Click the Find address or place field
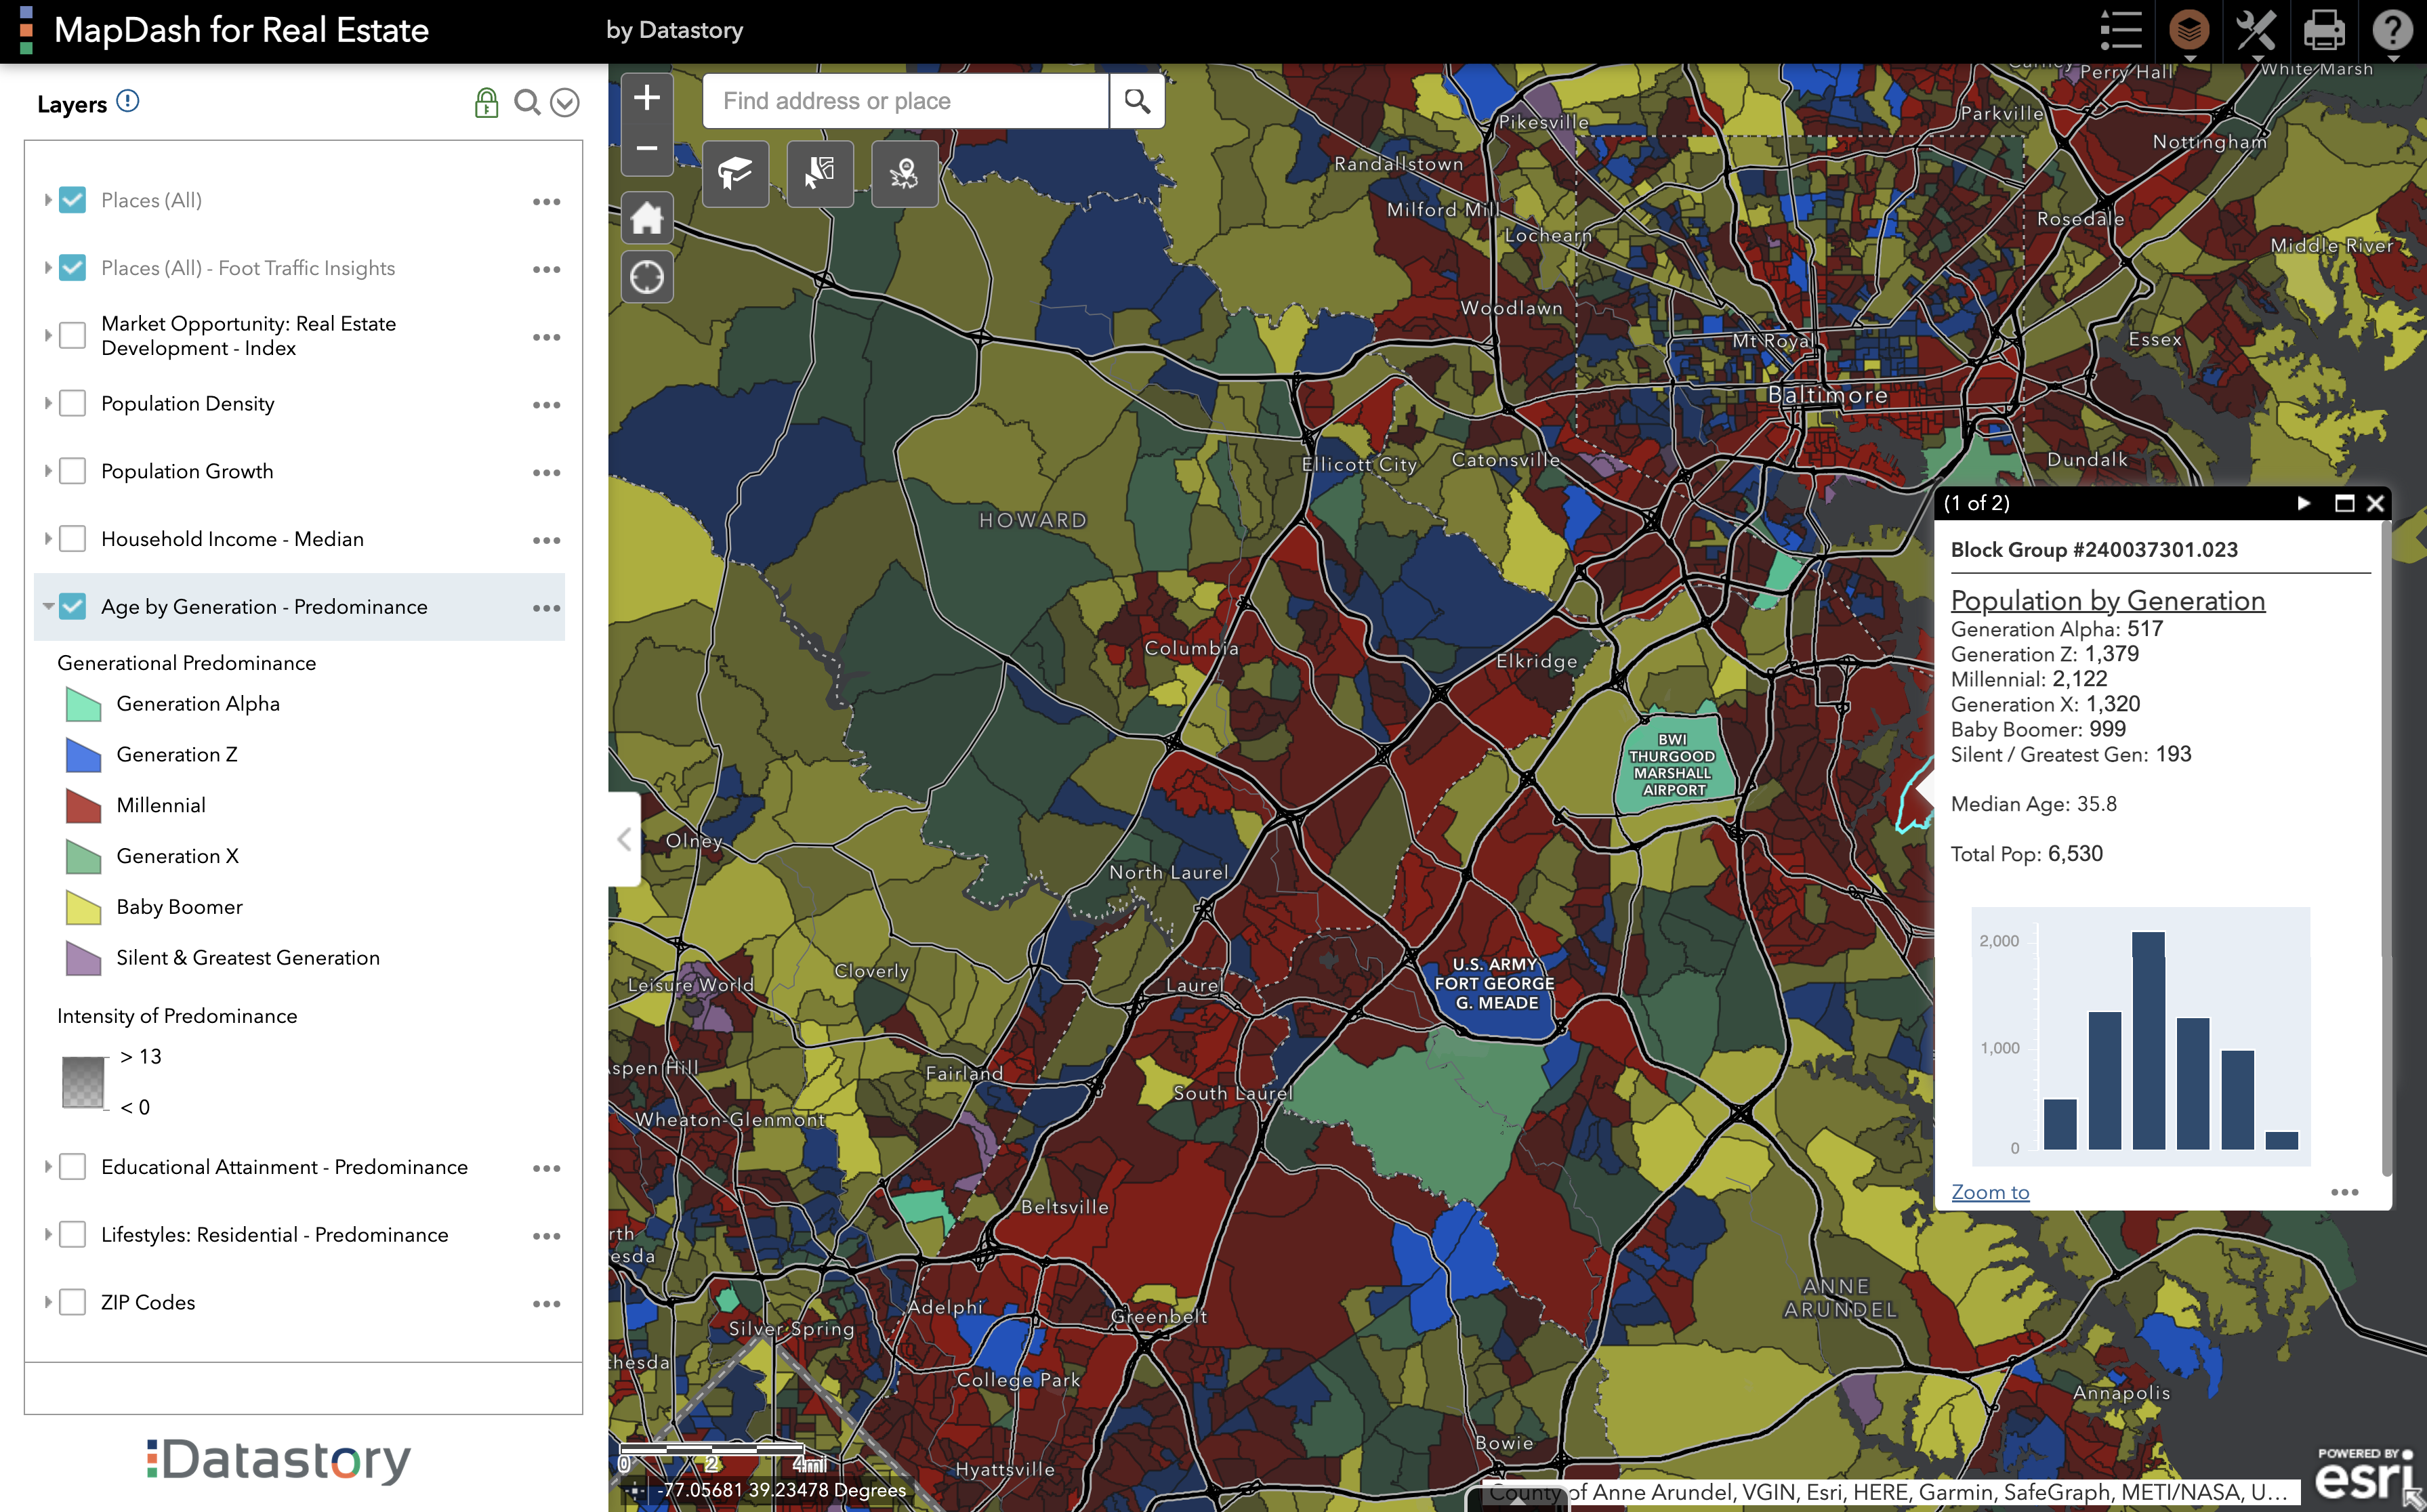Image resolution: width=2427 pixels, height=1512 pixels. pos(906,100)
